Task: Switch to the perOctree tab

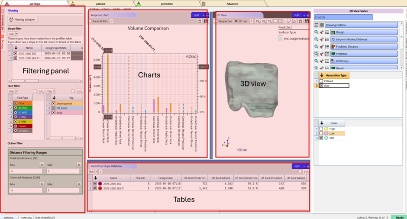Action: coord(167,4)
